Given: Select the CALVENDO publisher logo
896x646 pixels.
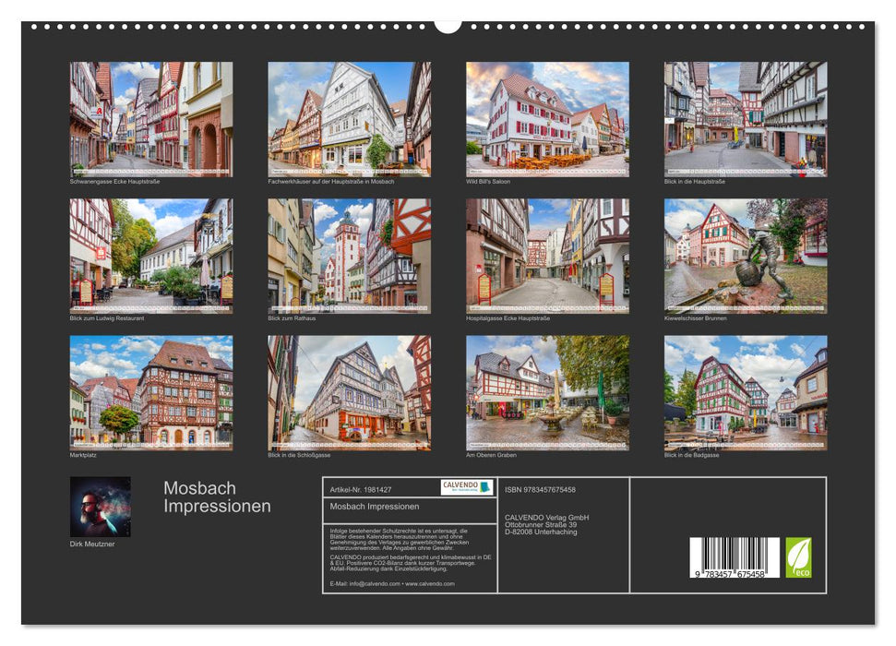Looking at the screenshot, I should [x=466, y=486].
